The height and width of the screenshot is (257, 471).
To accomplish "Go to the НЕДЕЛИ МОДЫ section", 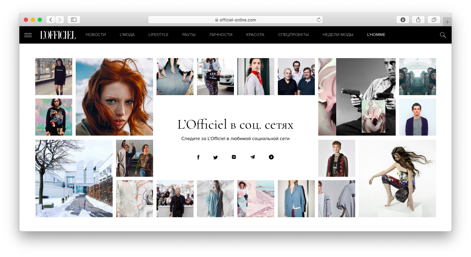I will (338, 35).
